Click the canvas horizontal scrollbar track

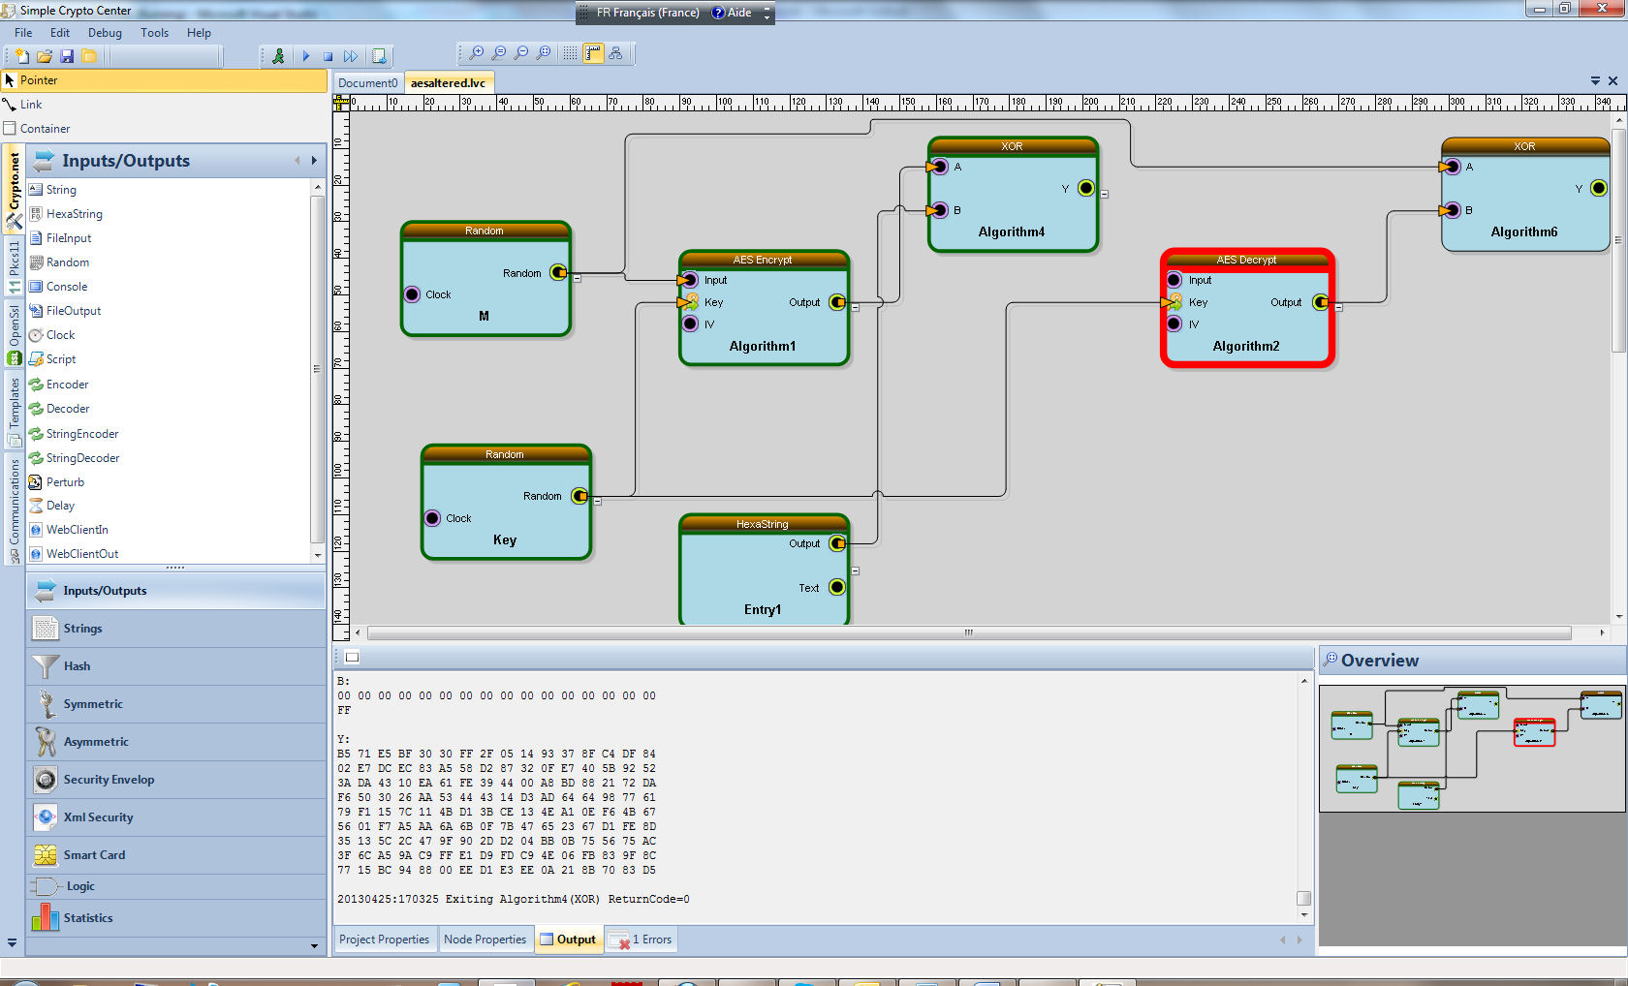(x=969, y=632)
